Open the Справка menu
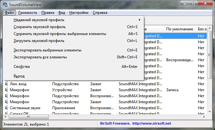This screenshot has width=215, height=130. click(x=100, y=13)
